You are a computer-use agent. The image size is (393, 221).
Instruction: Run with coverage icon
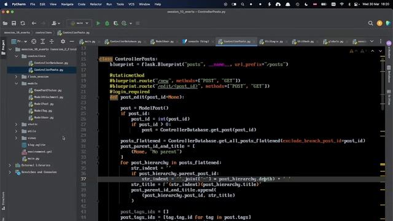(x=115, y=23)
